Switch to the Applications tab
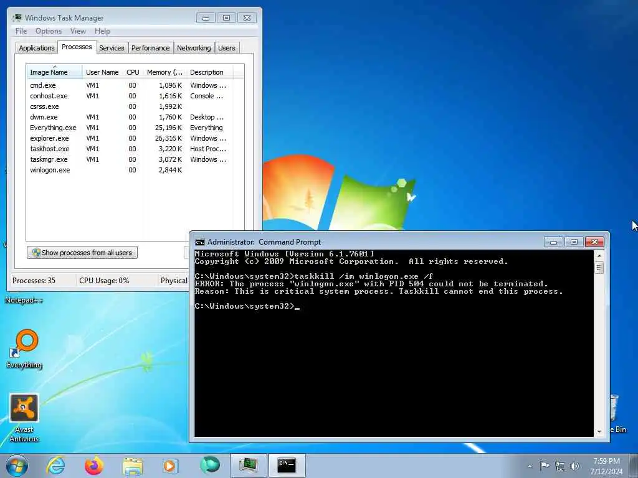Screen dimensions: 638x478 coord(37,48)
